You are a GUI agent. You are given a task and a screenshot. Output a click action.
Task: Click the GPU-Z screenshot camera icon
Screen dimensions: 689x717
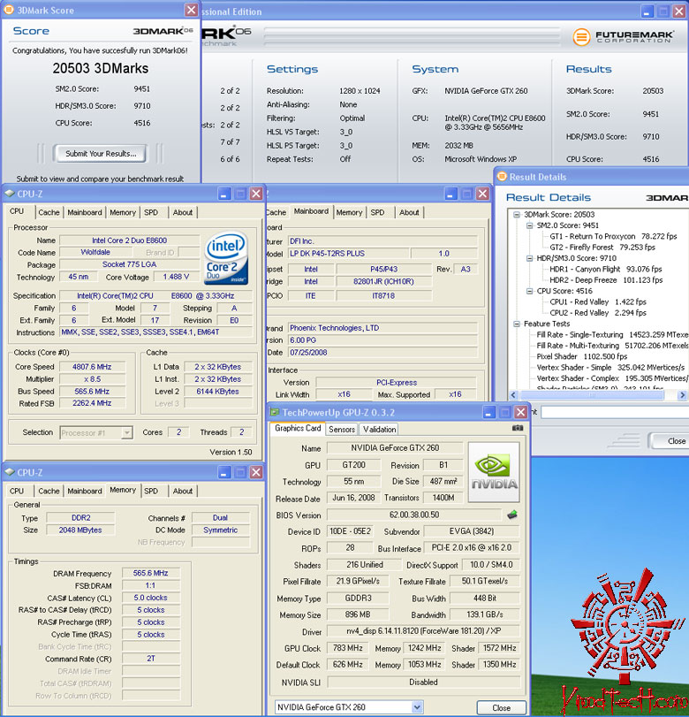518,428
